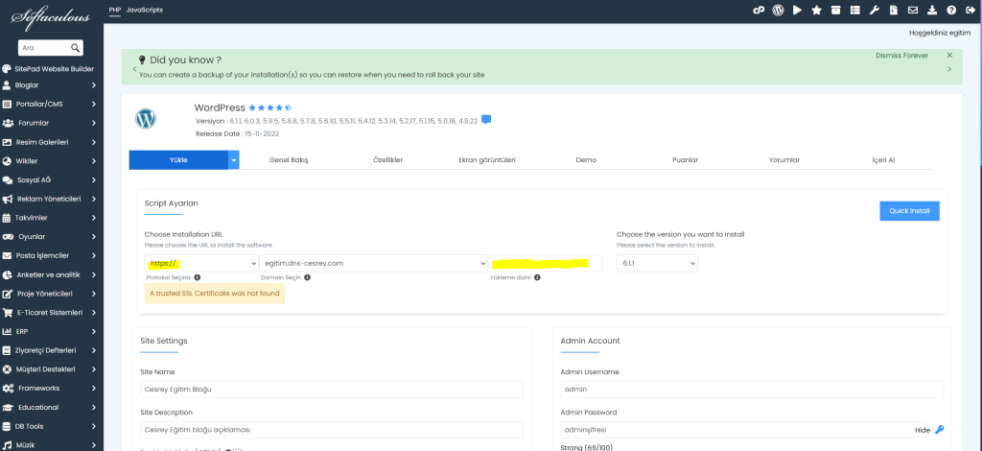Open the Genel Bakış tab
Viewport: 982px width, 451px height.
click(289, 160)
